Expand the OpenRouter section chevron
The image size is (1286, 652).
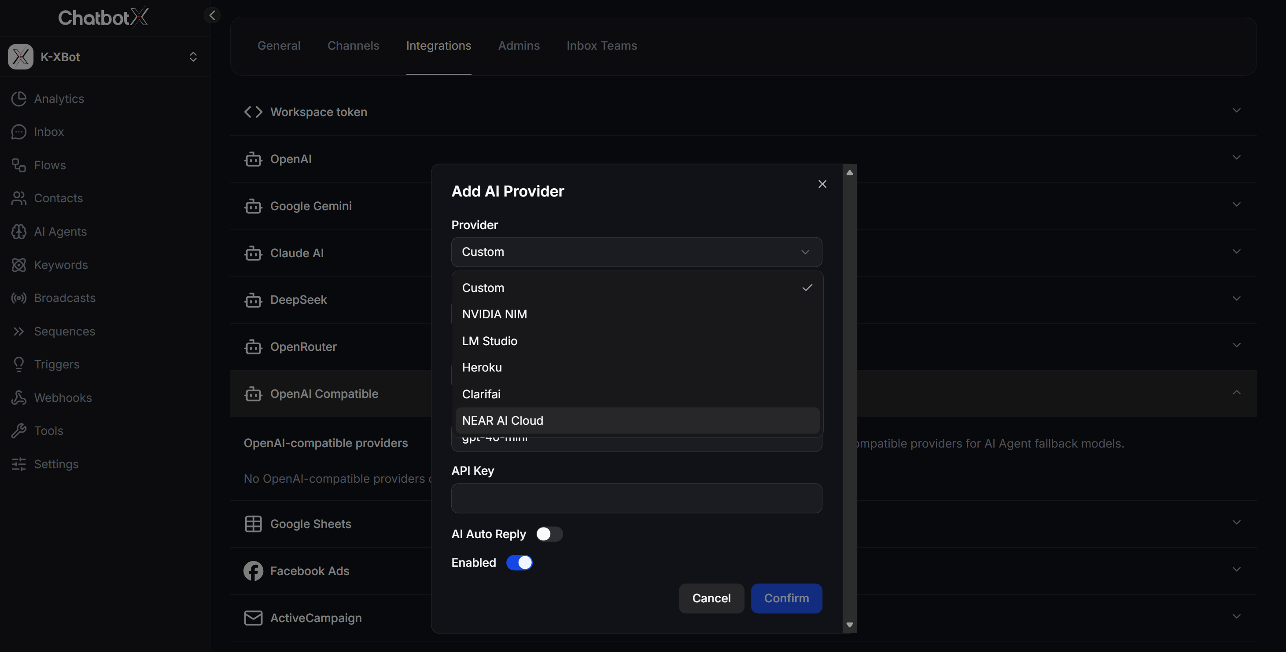tap(1237, 345)
